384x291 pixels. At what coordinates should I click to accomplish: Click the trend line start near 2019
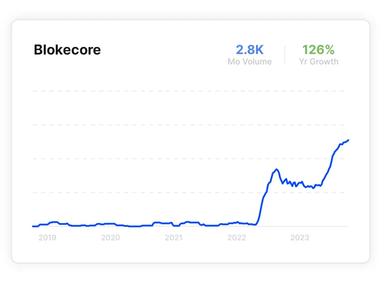point(33,226)
